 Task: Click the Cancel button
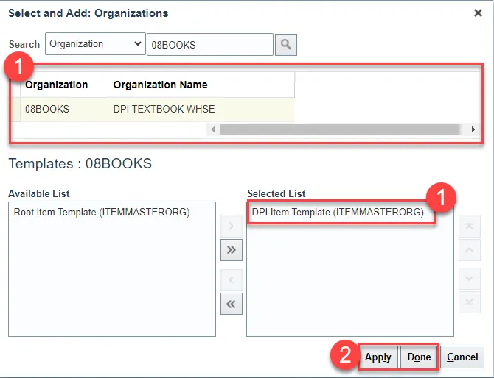coord(462,357)
